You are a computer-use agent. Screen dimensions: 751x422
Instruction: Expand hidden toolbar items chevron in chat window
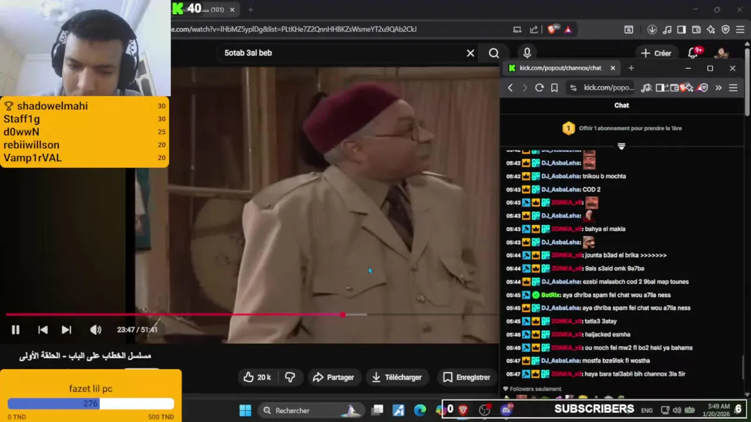pos(718,88)
